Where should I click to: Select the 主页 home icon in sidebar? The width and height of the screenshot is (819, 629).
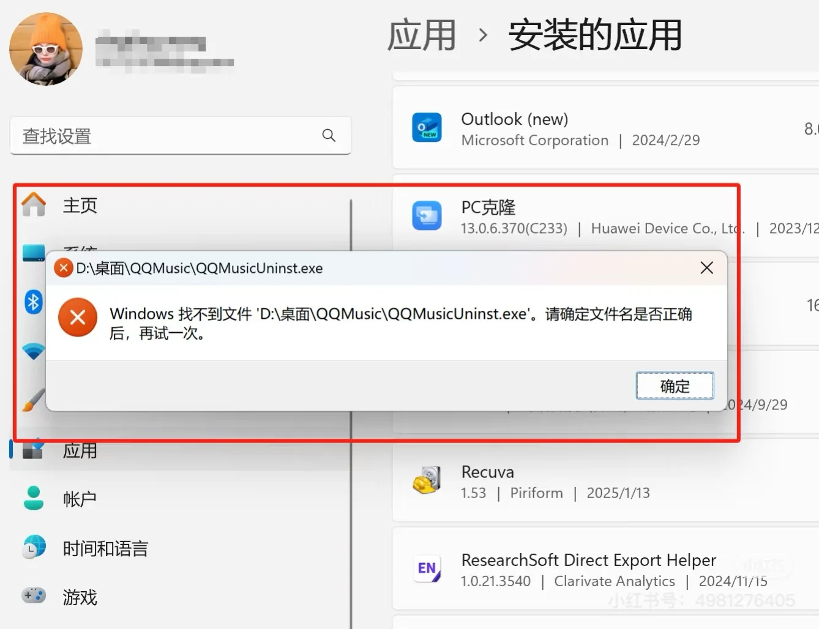[x=34, y=205]
